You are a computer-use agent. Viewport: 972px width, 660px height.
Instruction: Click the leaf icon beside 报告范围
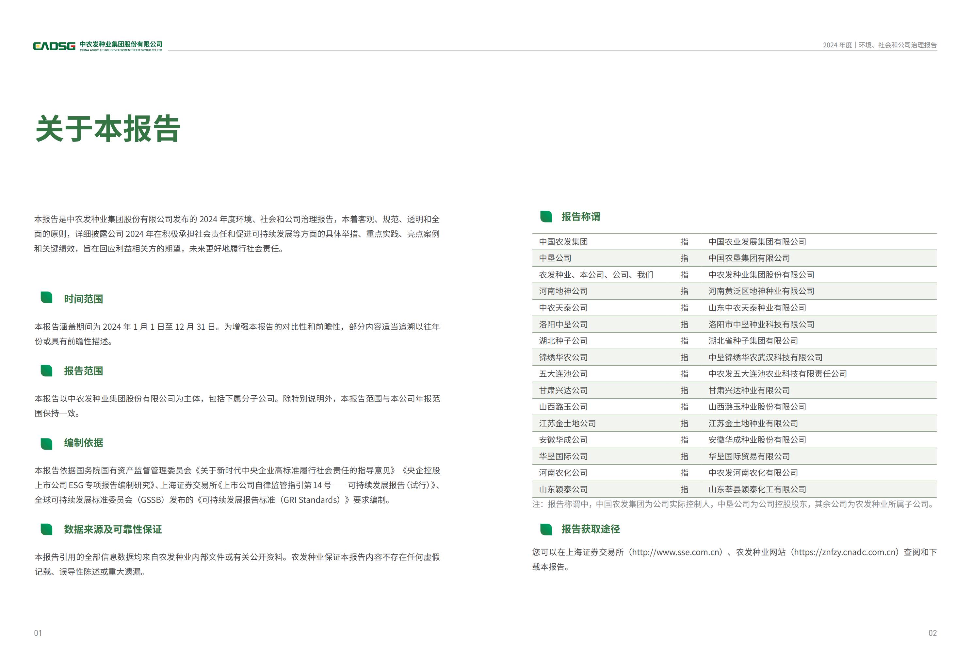click(46, 371)
